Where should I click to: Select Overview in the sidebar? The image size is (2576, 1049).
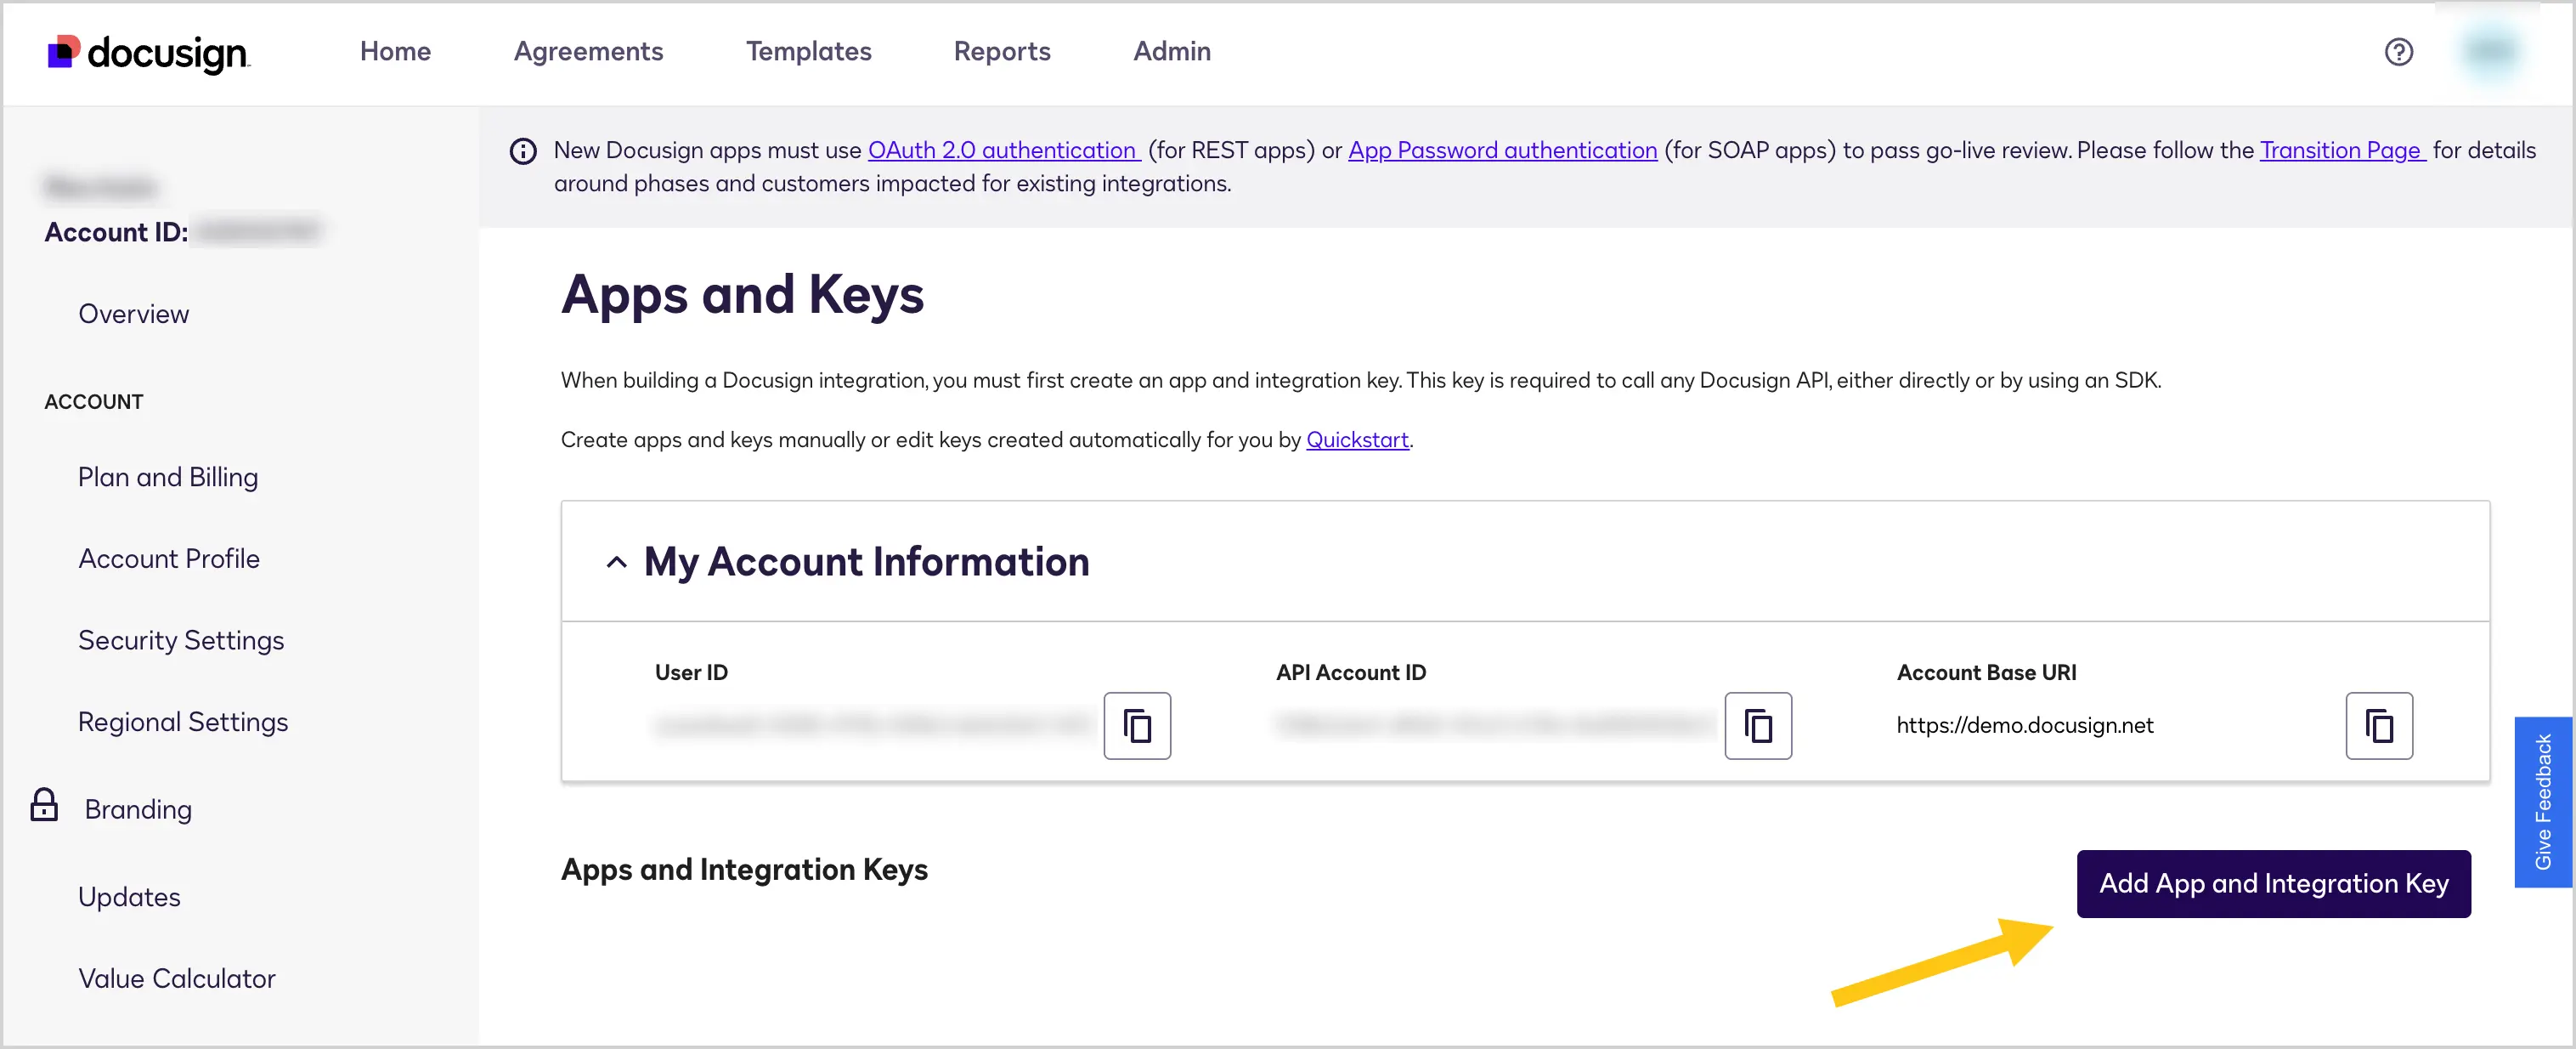[134, 315]
